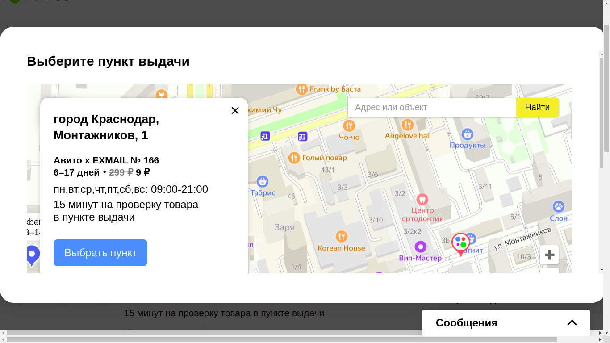Click the Центр ортодонтии tooth icon
The width and height of the screenshot is (610, 343).
422,199
